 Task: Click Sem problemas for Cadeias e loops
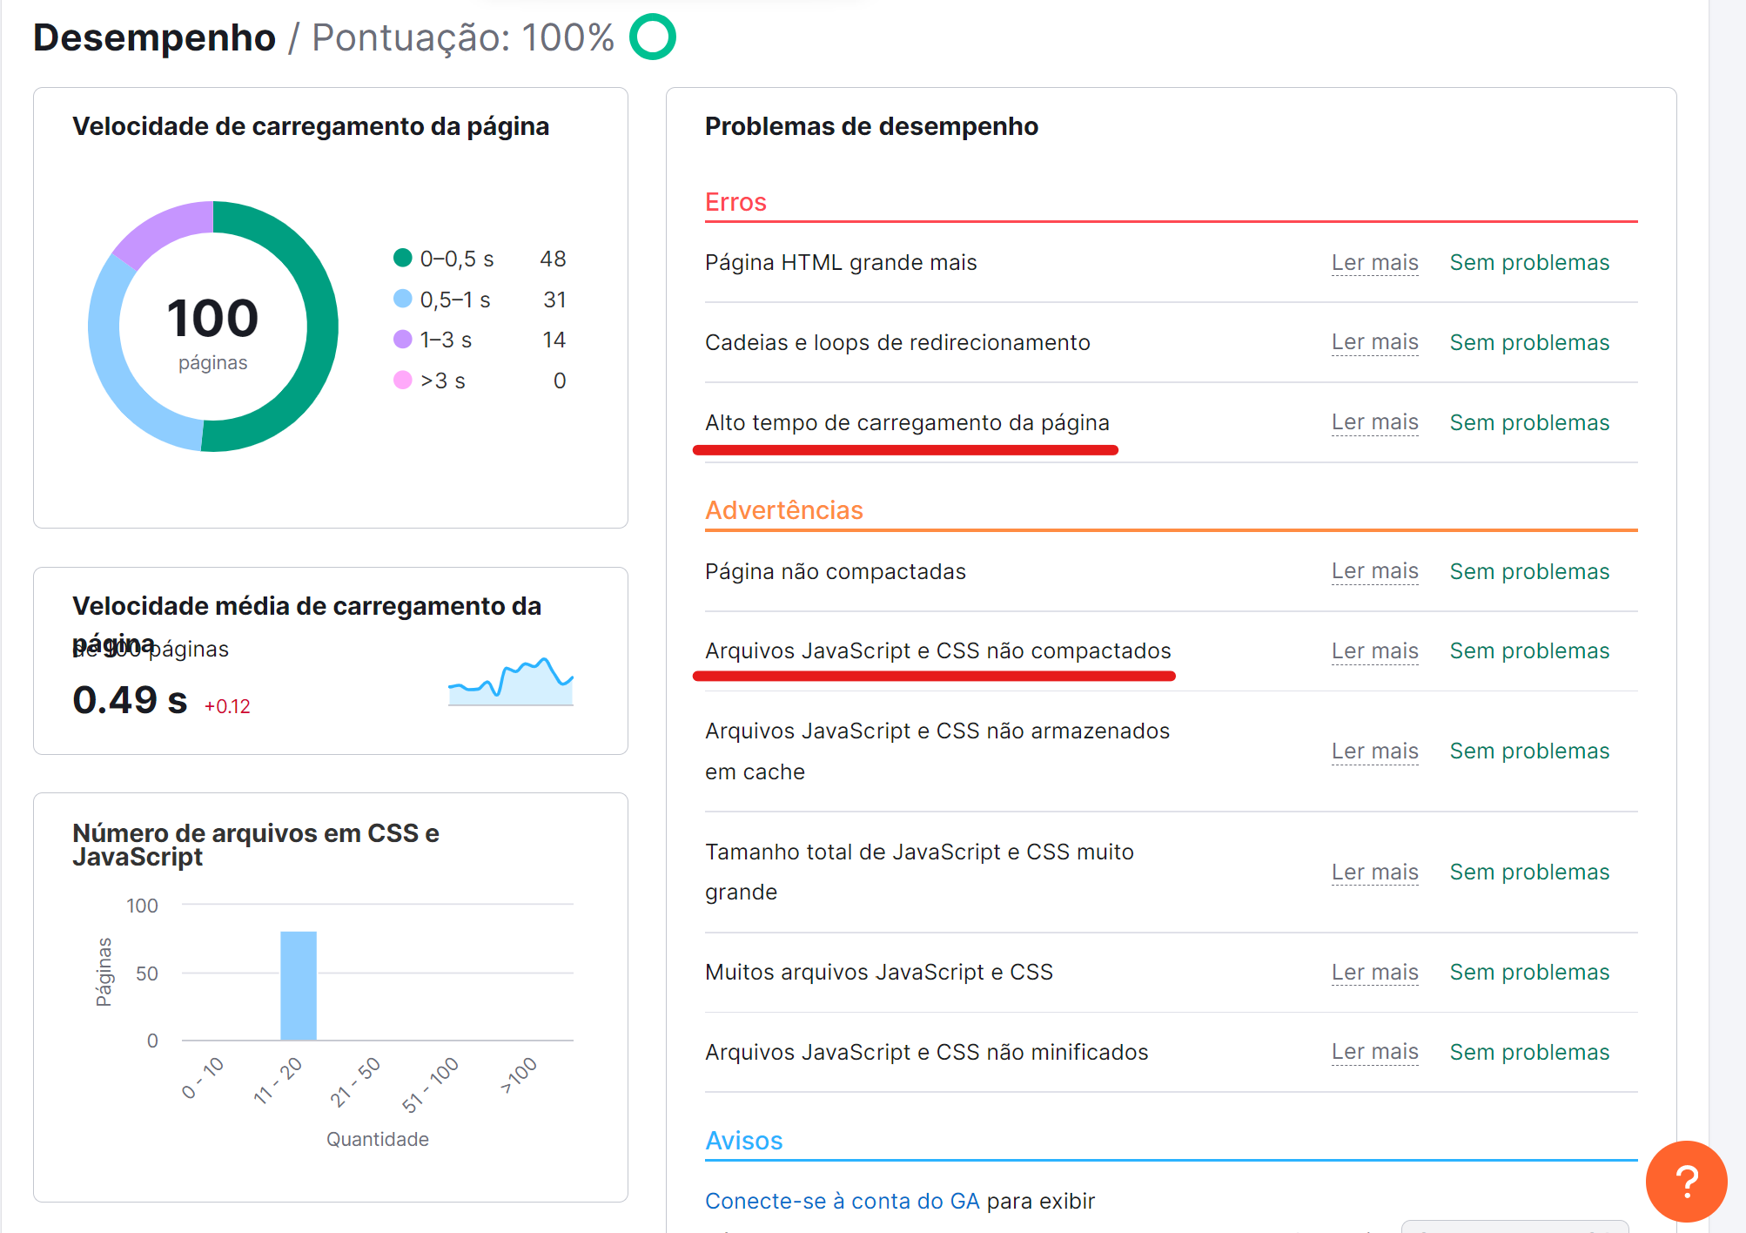click(x=1528, y=342)
